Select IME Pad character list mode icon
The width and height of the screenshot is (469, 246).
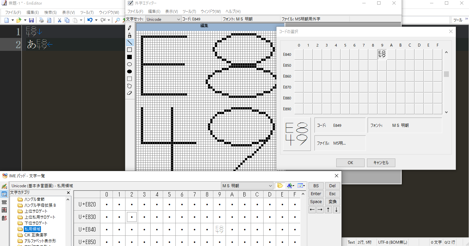[4, 194]
